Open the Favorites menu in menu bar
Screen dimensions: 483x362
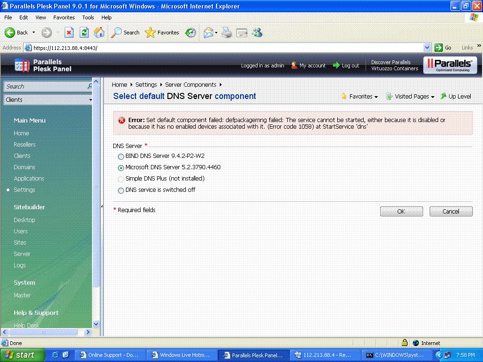point(64,17)
